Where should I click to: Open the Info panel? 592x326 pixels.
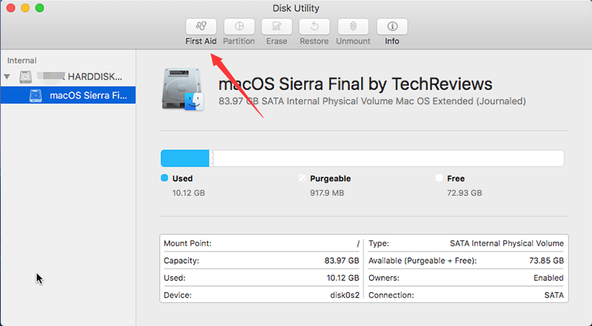392,27
